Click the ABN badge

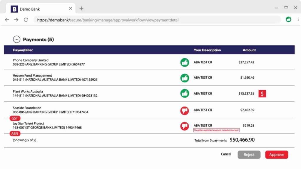coord(15,133)
